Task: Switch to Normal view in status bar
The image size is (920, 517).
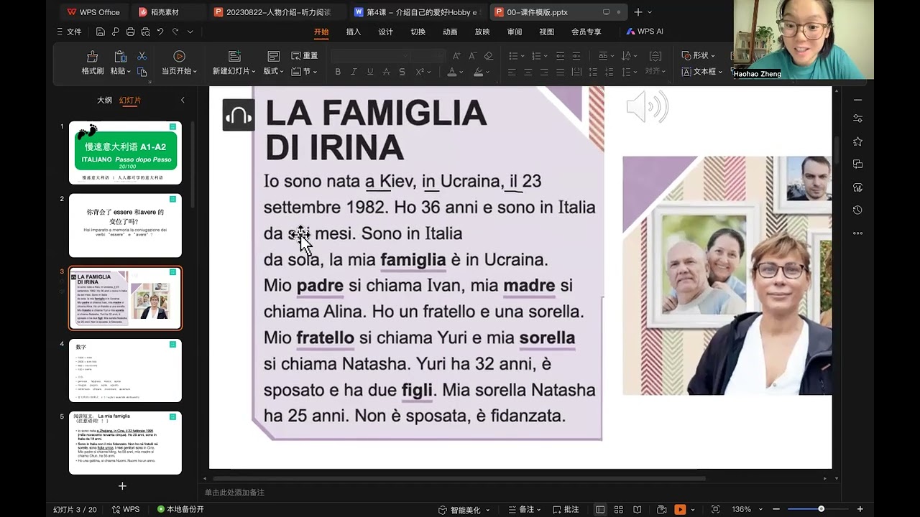Action: click(x=600, y=510)
